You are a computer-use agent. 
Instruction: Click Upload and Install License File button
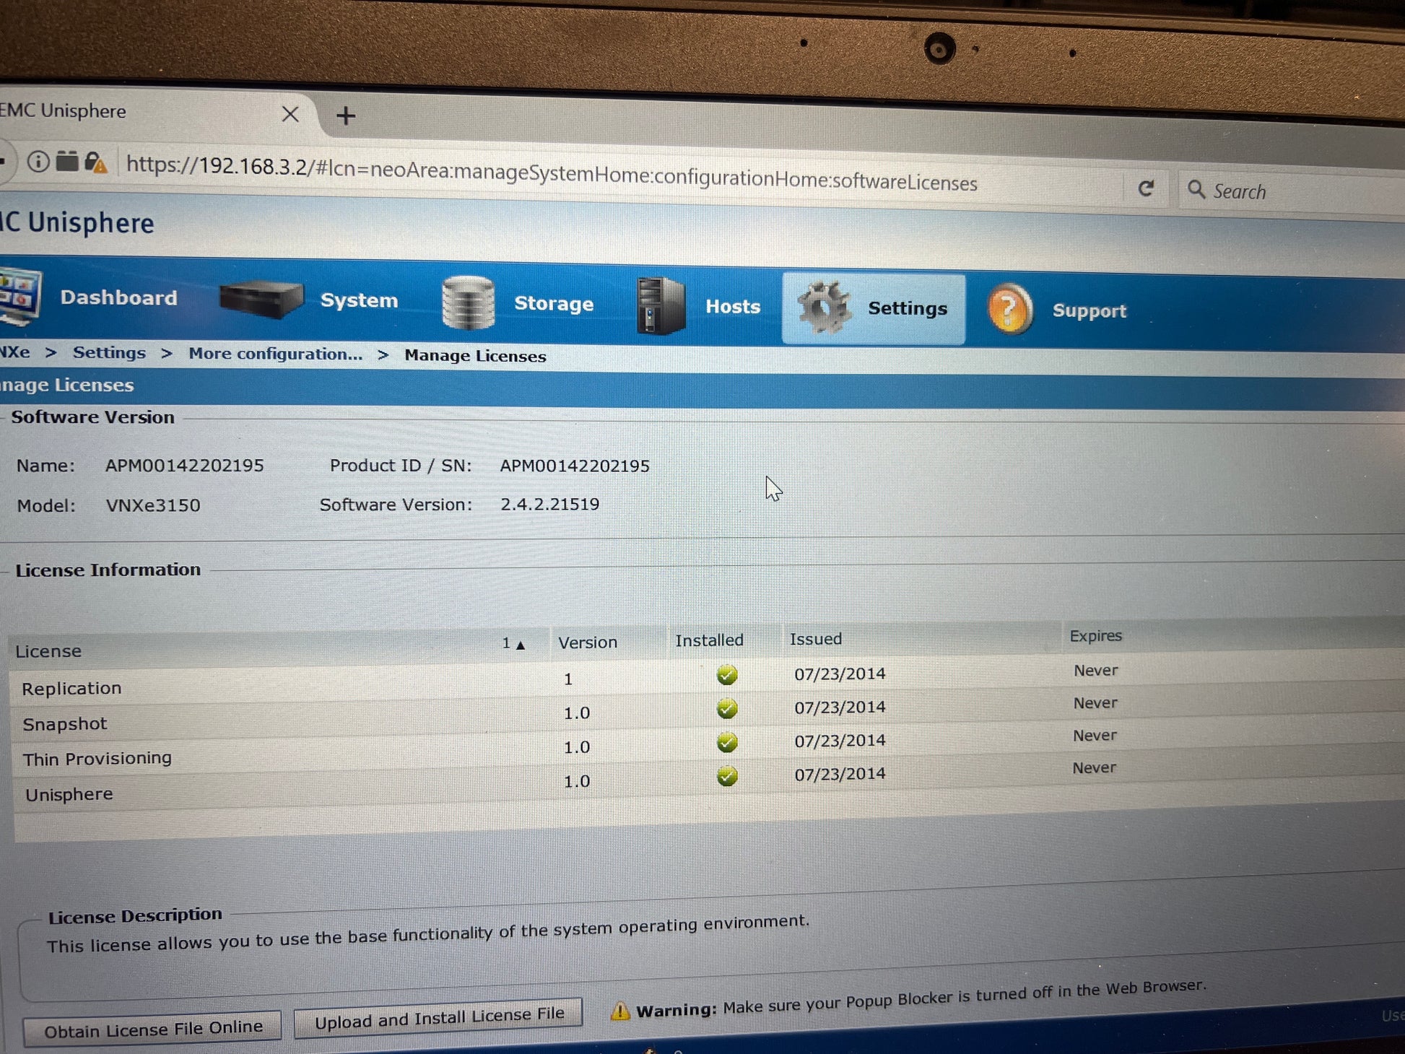click(x=438, y=1018)
